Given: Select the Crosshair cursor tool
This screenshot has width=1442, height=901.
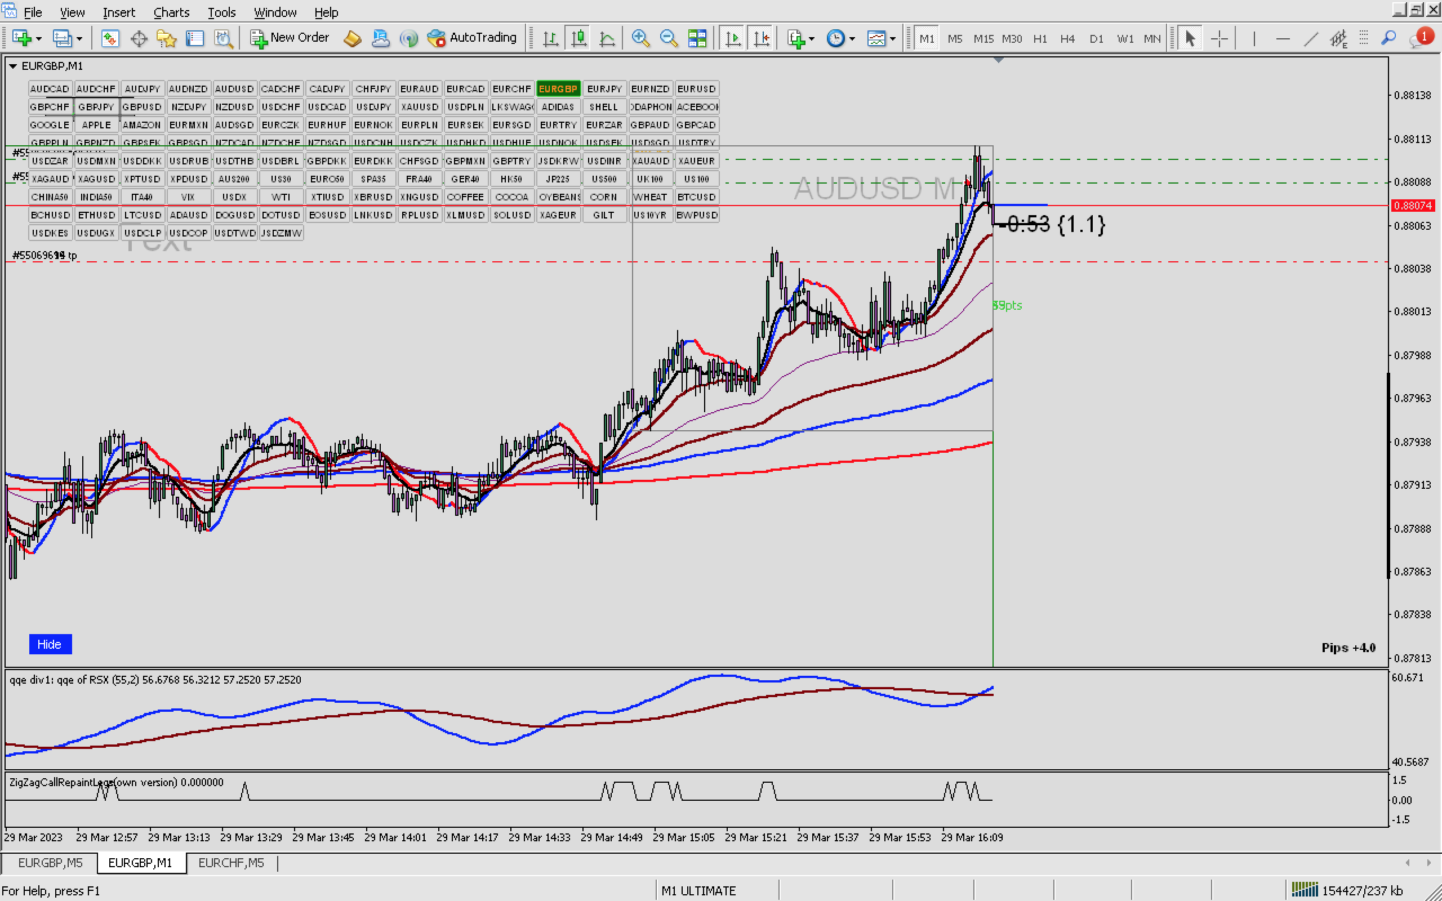Looking at the screenshot, I should pyautogui.click(x=1219, y=38).
